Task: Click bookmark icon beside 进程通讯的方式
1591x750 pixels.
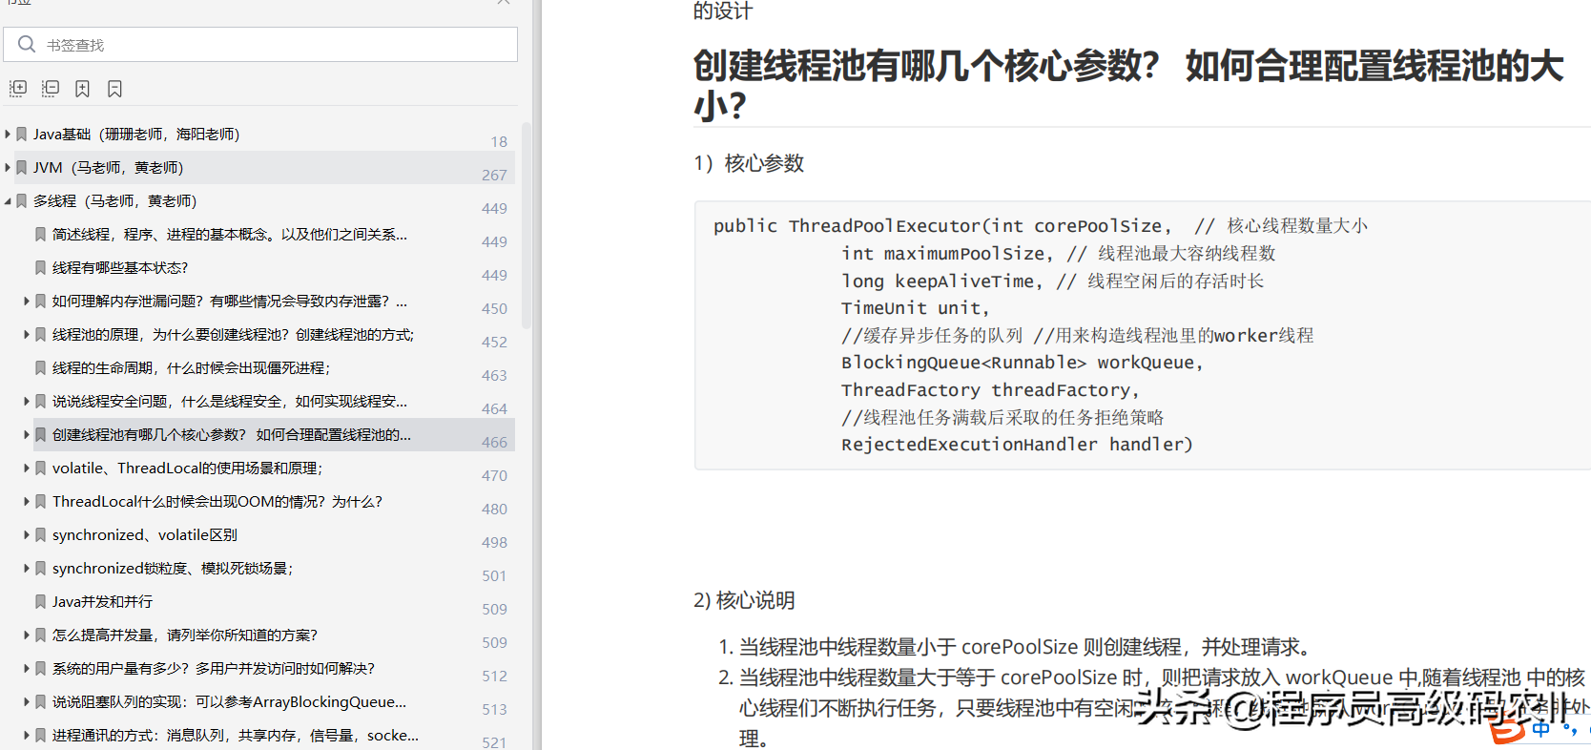Action: pos(40,736)
